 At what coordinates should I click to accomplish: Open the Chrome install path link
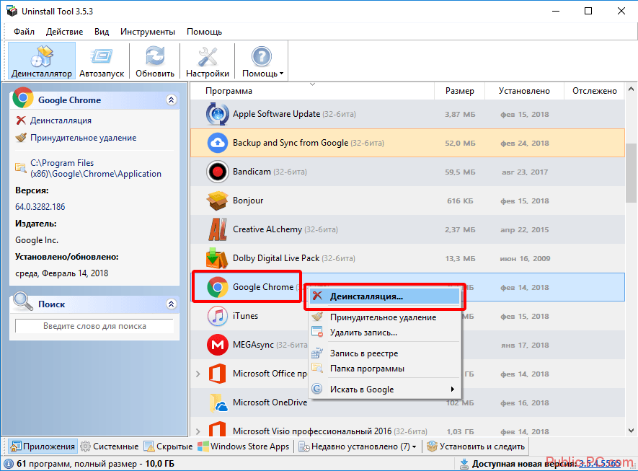click(95, 168)
